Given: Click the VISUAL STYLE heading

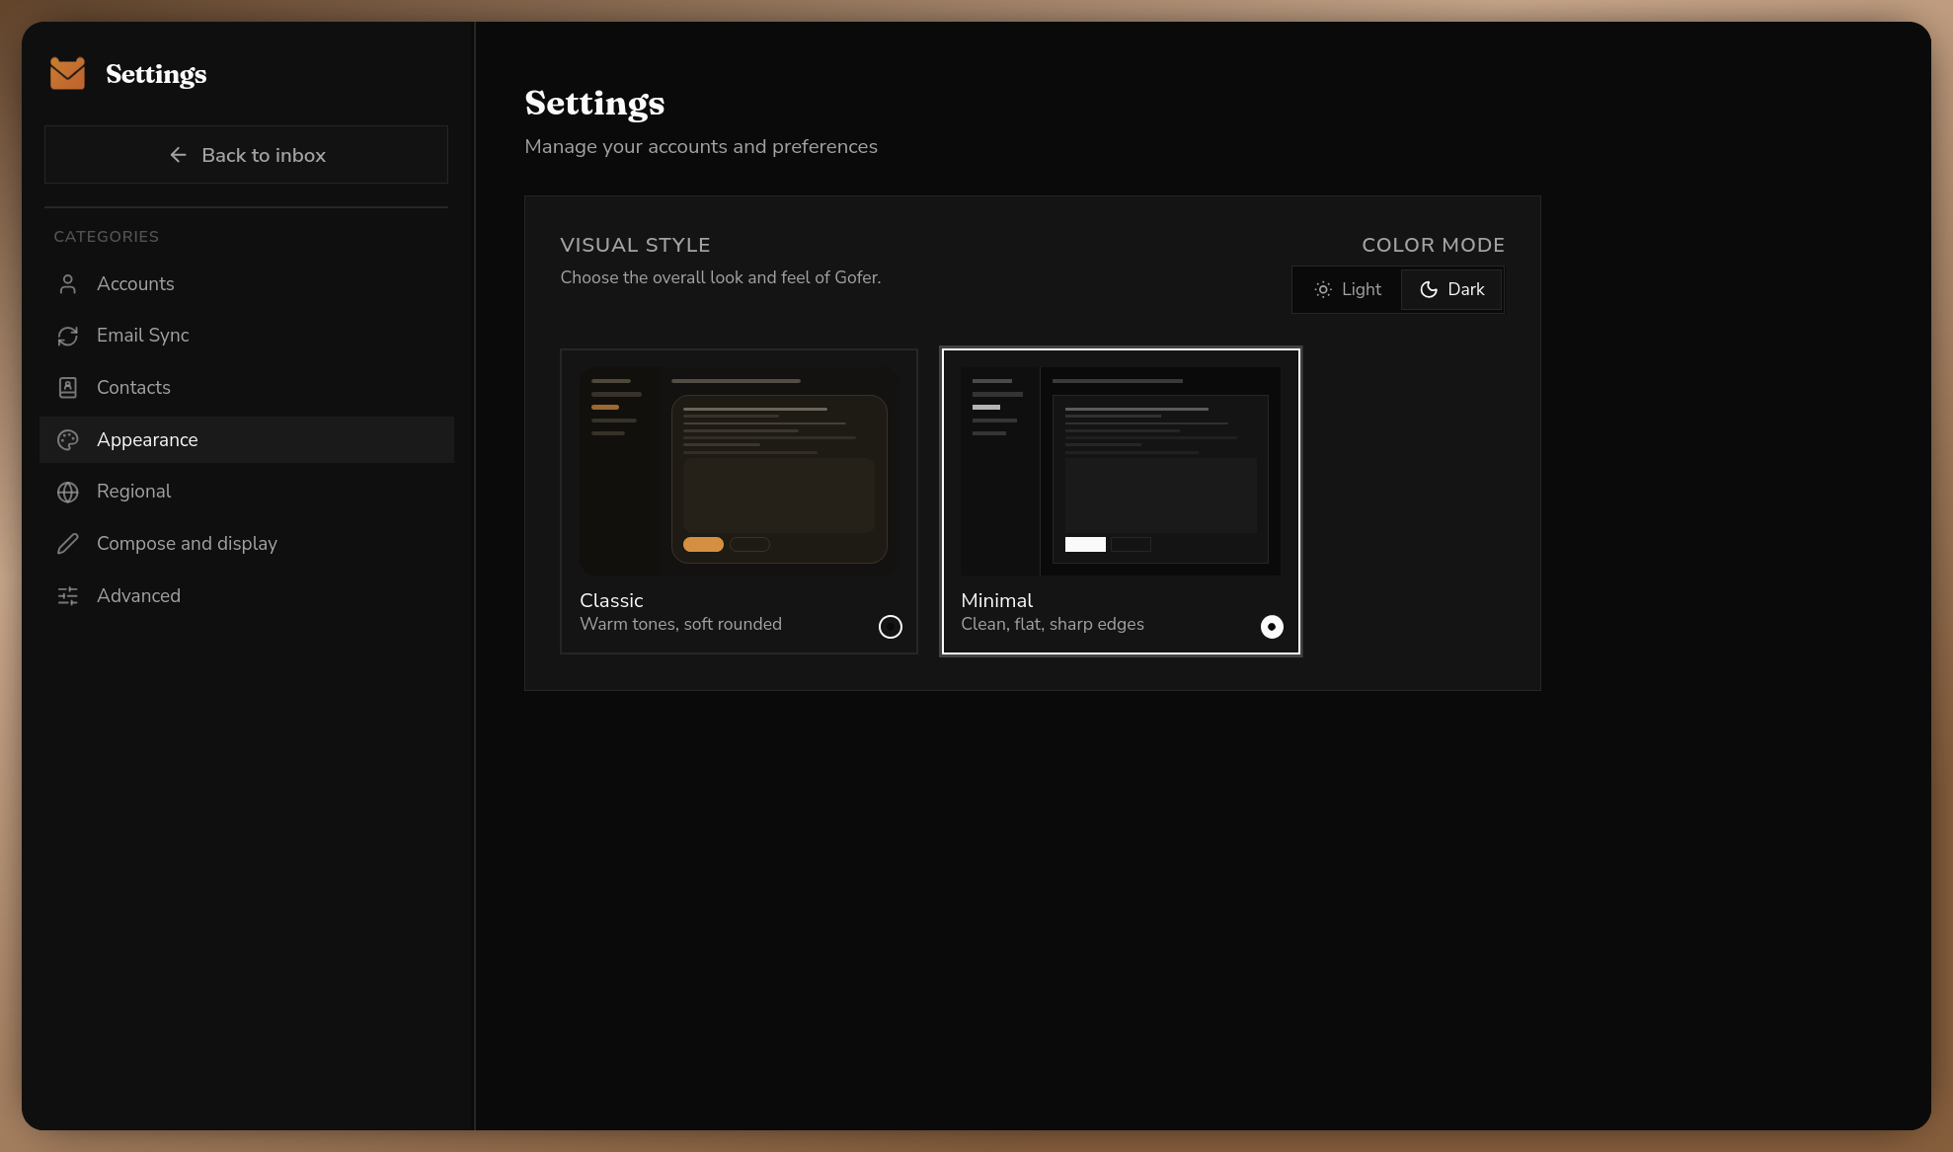Looking at the screenshot, I should pos(635,245).
